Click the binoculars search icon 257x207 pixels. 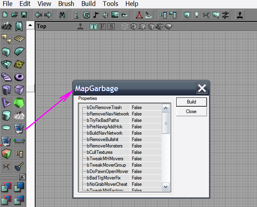tap(62, 15)
